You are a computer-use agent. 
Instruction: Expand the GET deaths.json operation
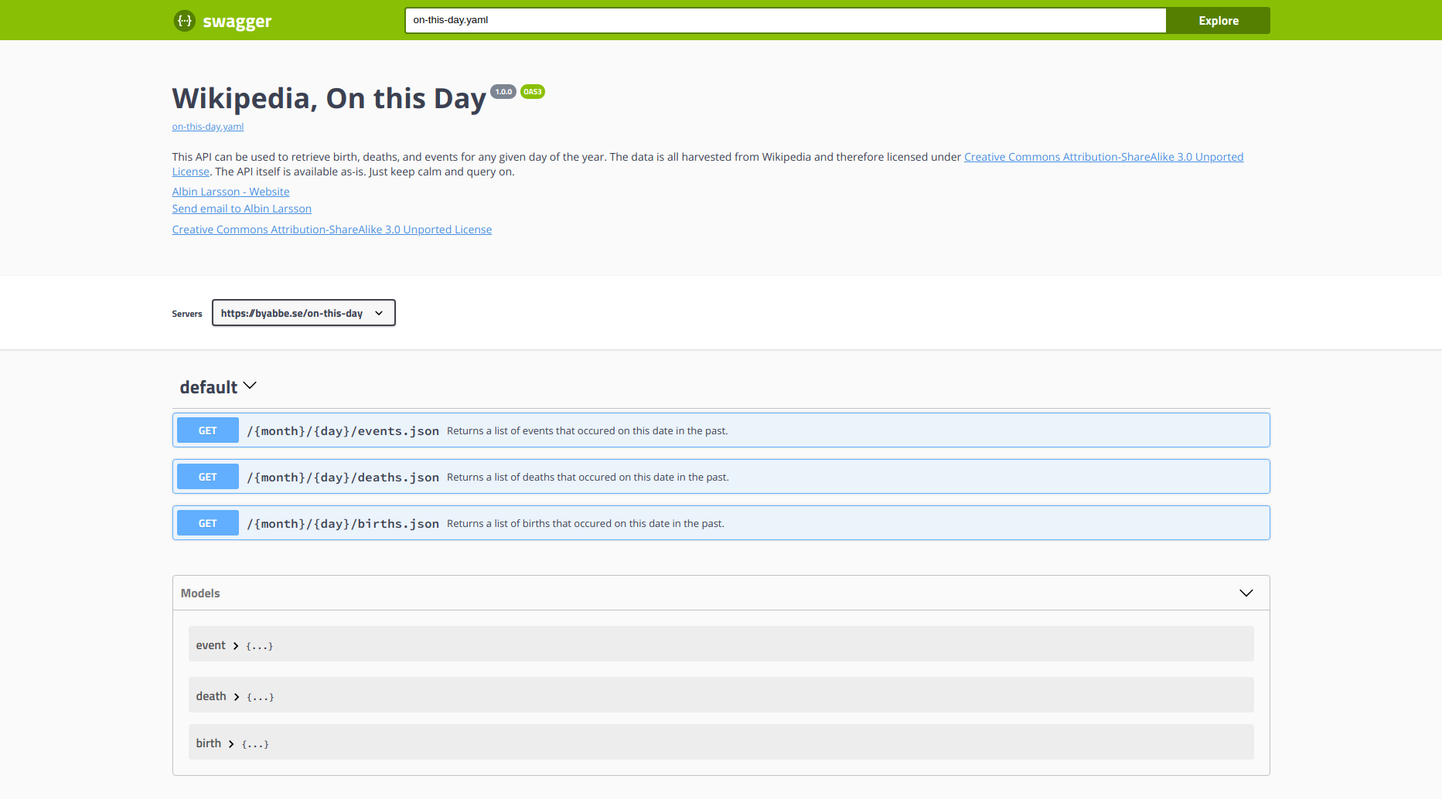coord(721,477)
